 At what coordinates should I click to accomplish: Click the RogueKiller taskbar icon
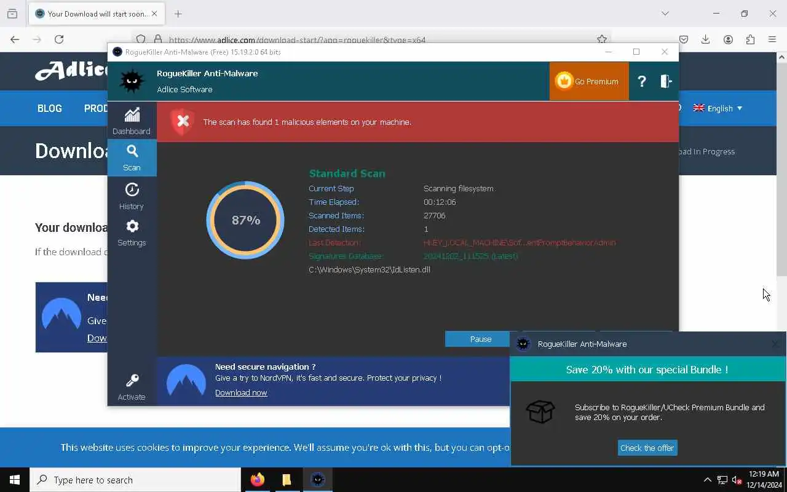[317, 480]
